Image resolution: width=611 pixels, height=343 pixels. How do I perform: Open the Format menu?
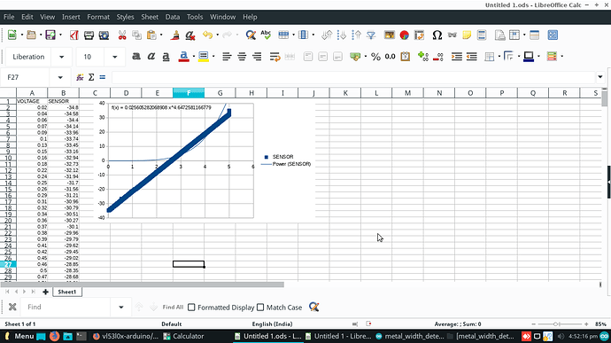(x=98, y=17)
